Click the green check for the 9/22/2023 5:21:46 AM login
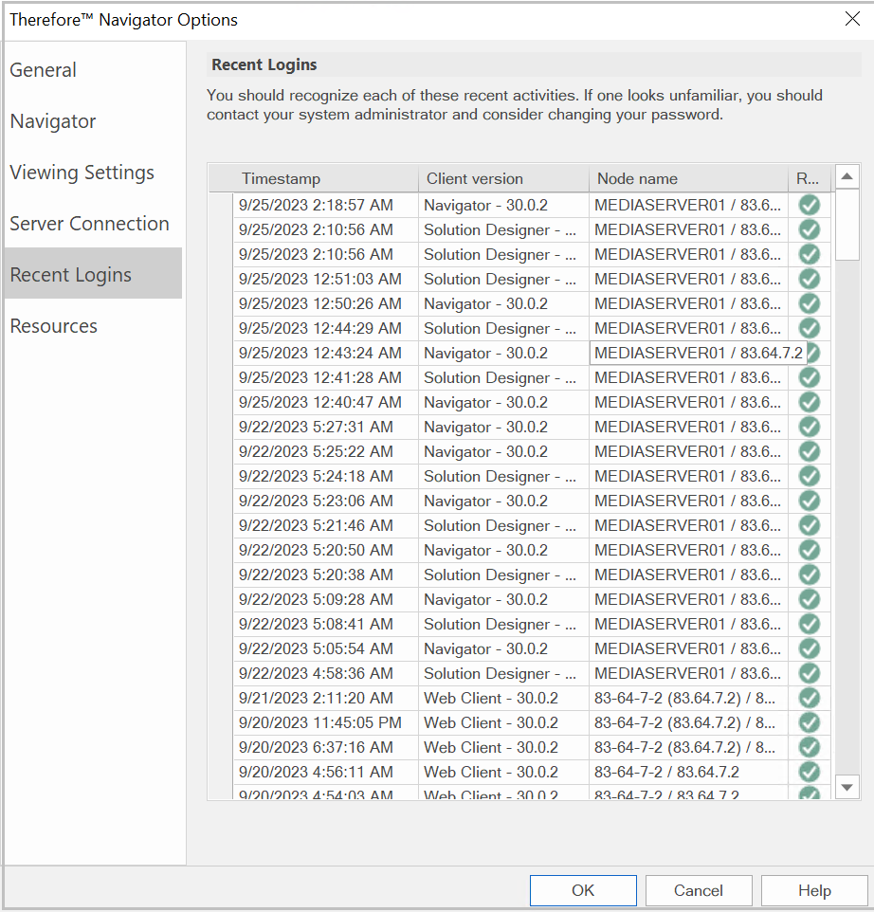Viewport: 874px width, 912px height. (810, 525)
